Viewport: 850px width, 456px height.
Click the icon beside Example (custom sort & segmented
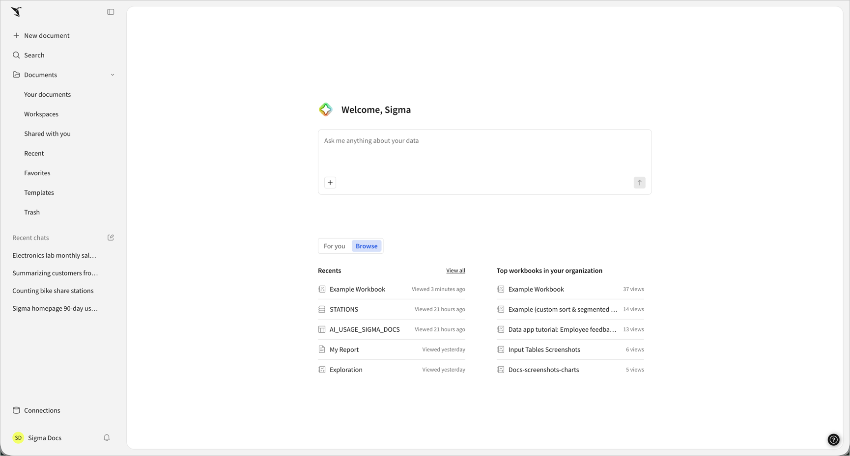(501, 309)
